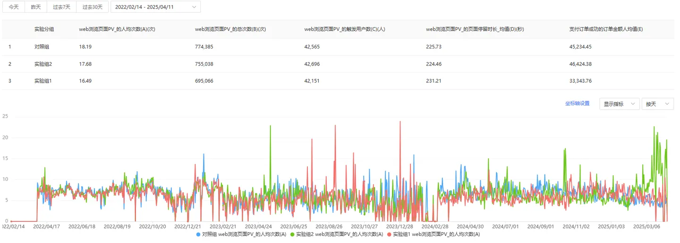Image resolution: width=680 pixels, height=243 pixels.
Task: Click x-axis label 2025/03/06
Action: 647,226
